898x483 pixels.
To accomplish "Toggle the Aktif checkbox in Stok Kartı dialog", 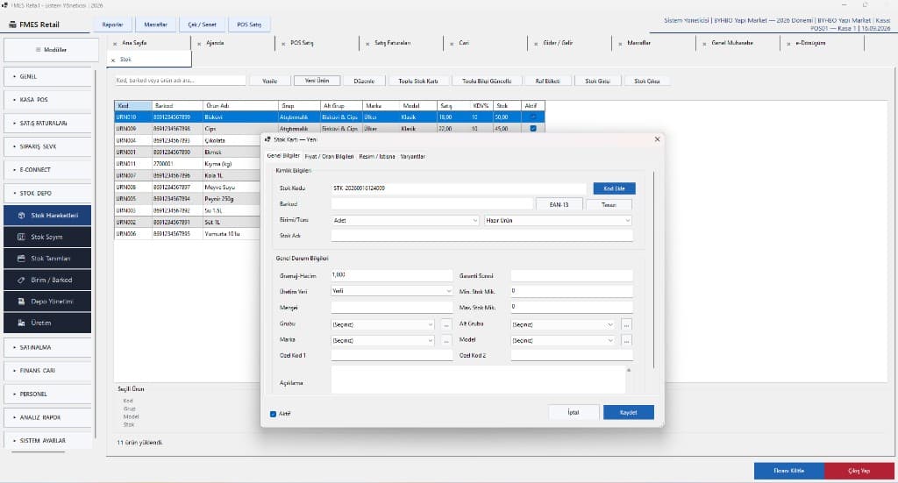I will point(274,414).
